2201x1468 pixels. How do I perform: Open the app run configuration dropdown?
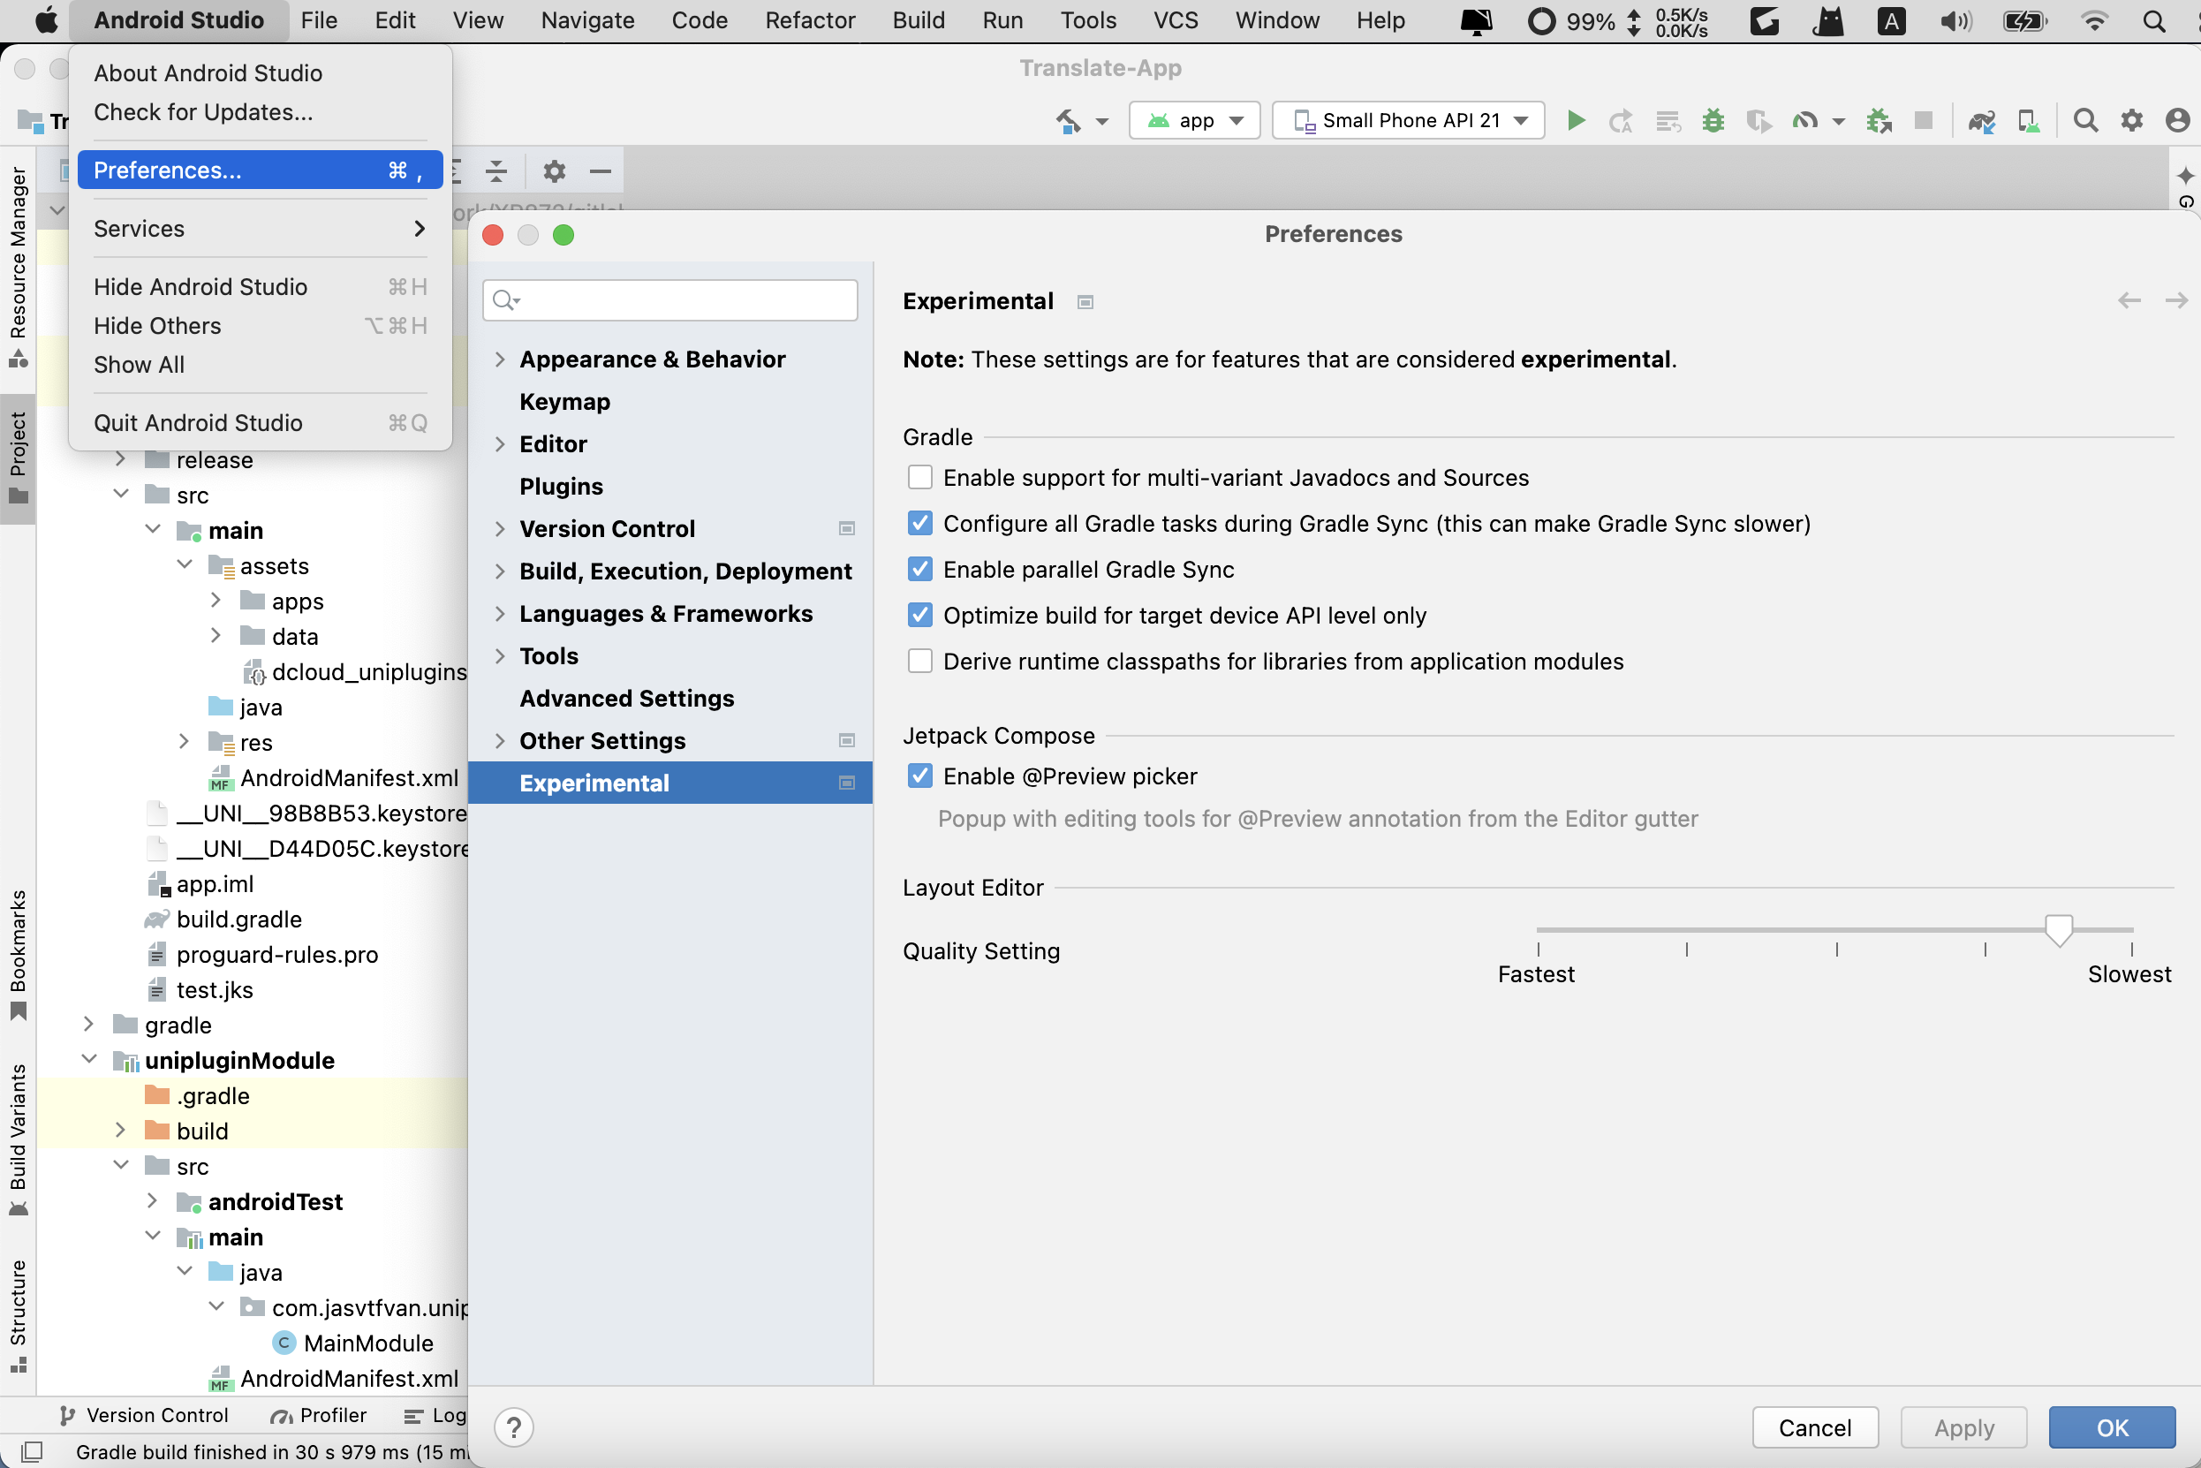1195,120
